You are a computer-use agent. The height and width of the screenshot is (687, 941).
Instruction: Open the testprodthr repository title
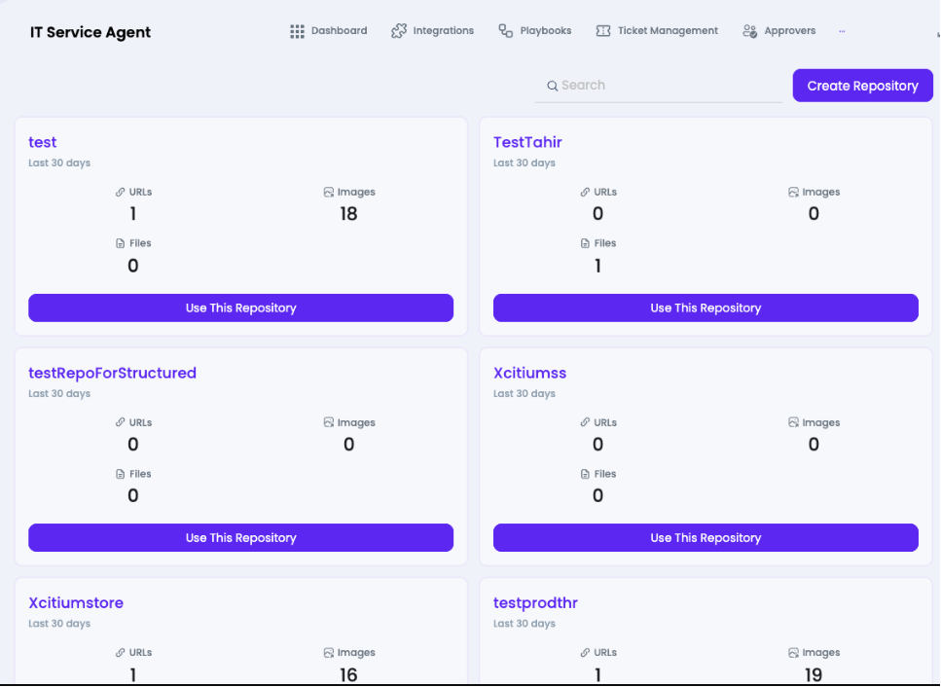[x=535, y=603]
